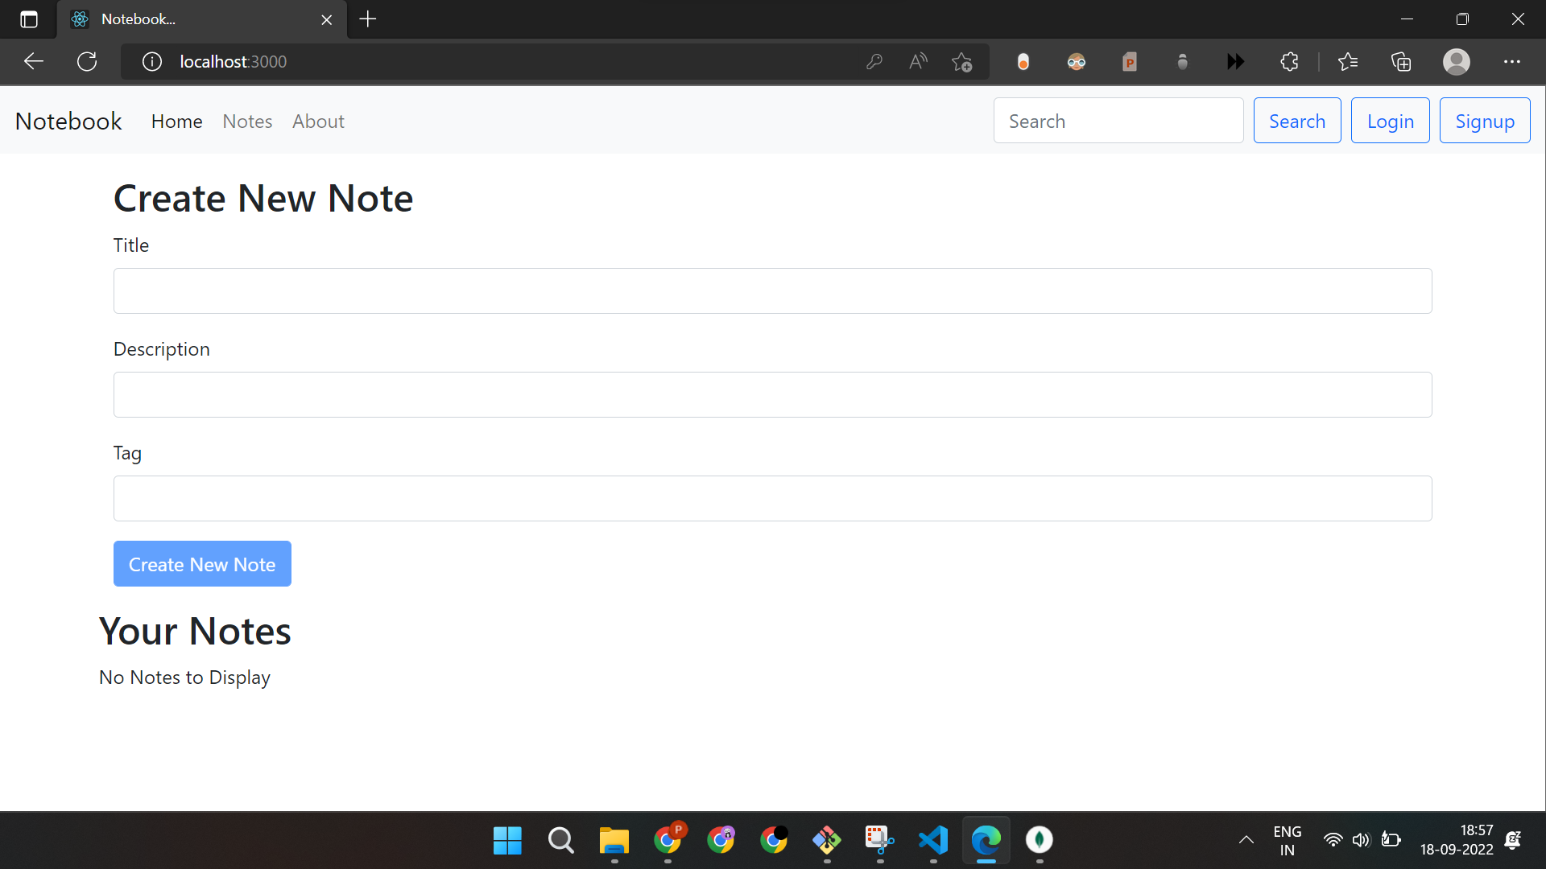
Task: Open the browser profile avatar icon
Action: 1457,61
